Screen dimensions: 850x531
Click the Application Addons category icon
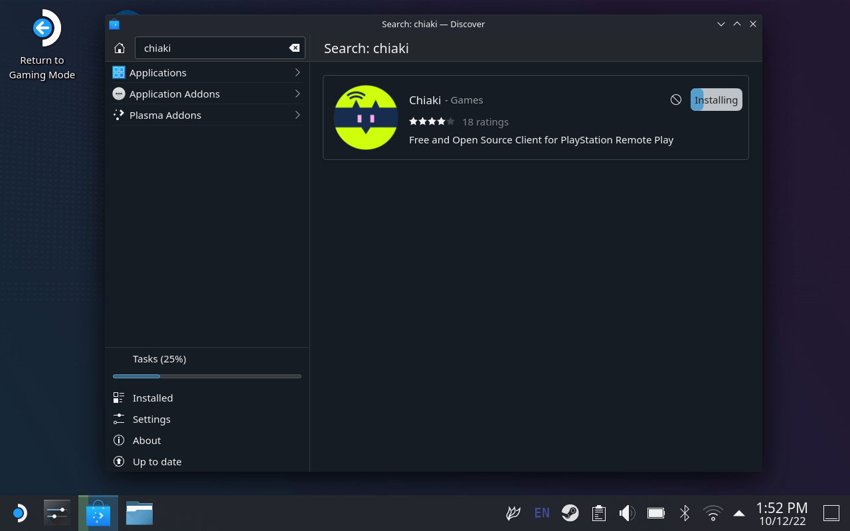pyautogui.click(x=119, y=94)
